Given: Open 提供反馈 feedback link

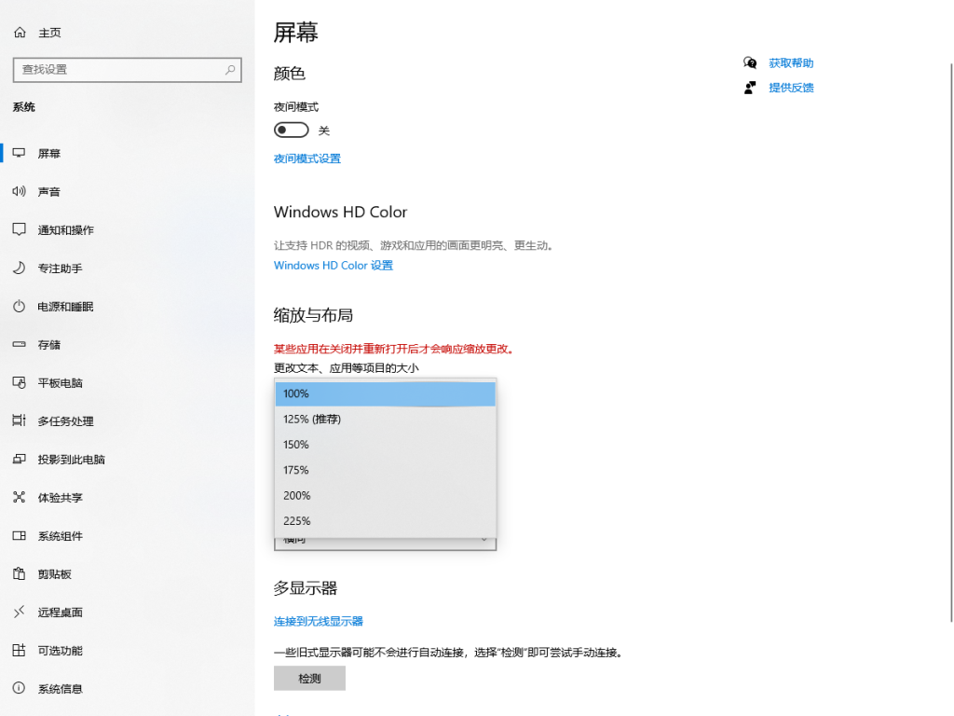Looking at the screenshot, I should click(791, 88).
